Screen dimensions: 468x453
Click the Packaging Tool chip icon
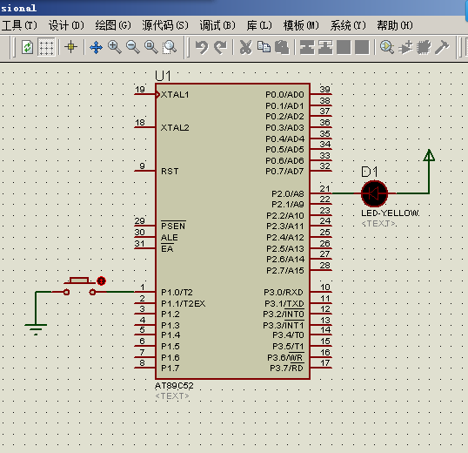(x=424, y=47)
